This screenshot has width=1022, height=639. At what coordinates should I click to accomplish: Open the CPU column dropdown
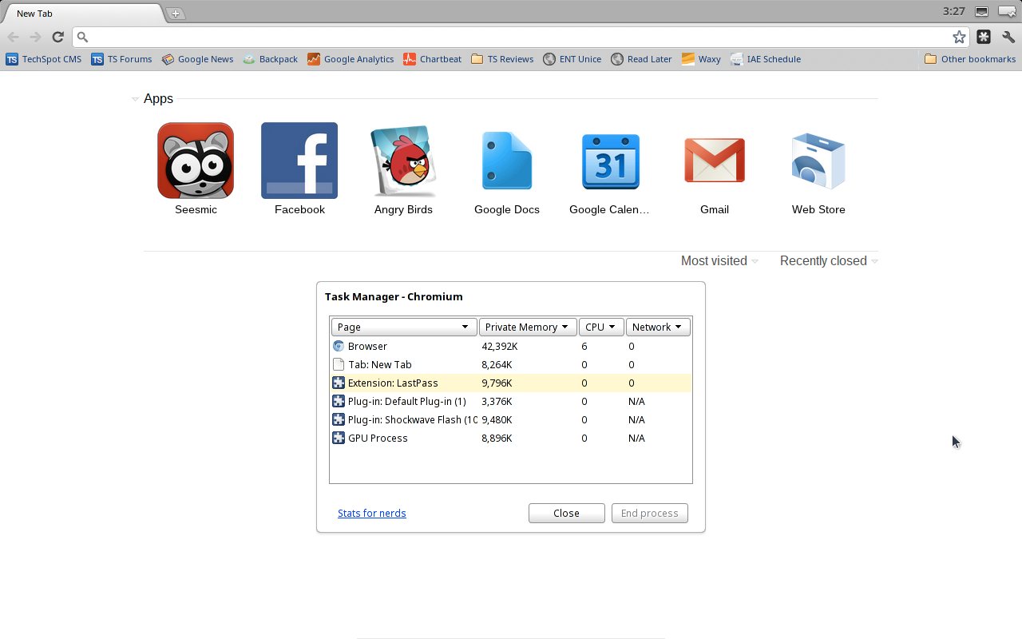click(x=601, y=327)
